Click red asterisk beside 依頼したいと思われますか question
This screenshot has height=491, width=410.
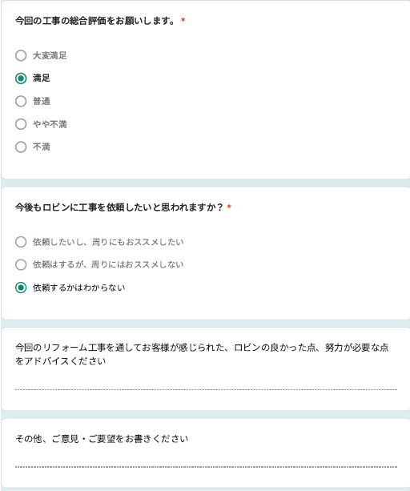click(229, 207)
